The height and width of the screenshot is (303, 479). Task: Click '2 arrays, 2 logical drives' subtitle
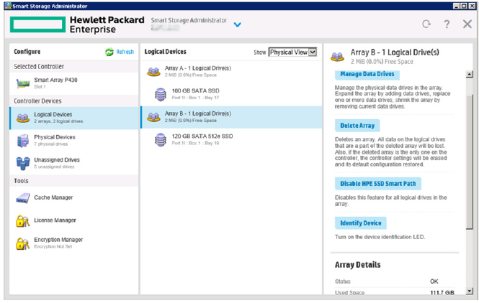pyautogui.click(x=58, y=121)
